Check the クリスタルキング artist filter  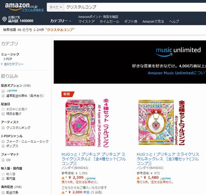pyautogui.click(x=3, y=128)
